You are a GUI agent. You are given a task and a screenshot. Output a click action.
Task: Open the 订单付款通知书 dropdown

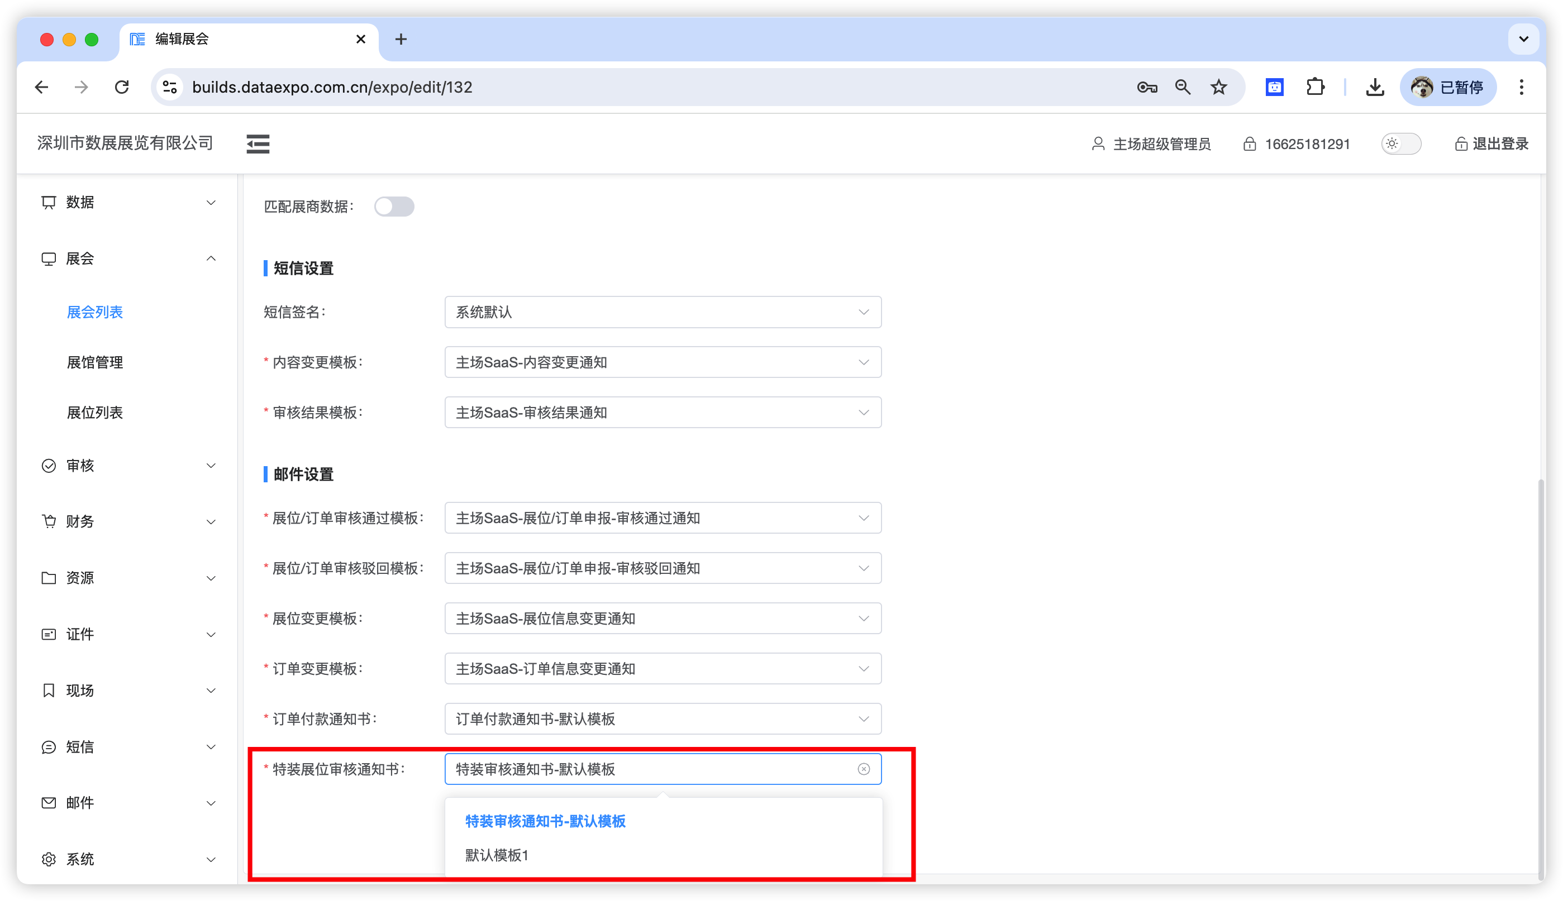[663, 718]
